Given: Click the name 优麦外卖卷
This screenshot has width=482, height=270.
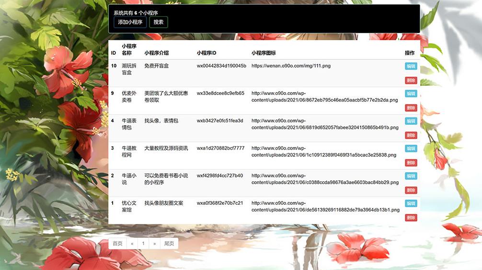Looking at the screenshot, I should (129, 96).
